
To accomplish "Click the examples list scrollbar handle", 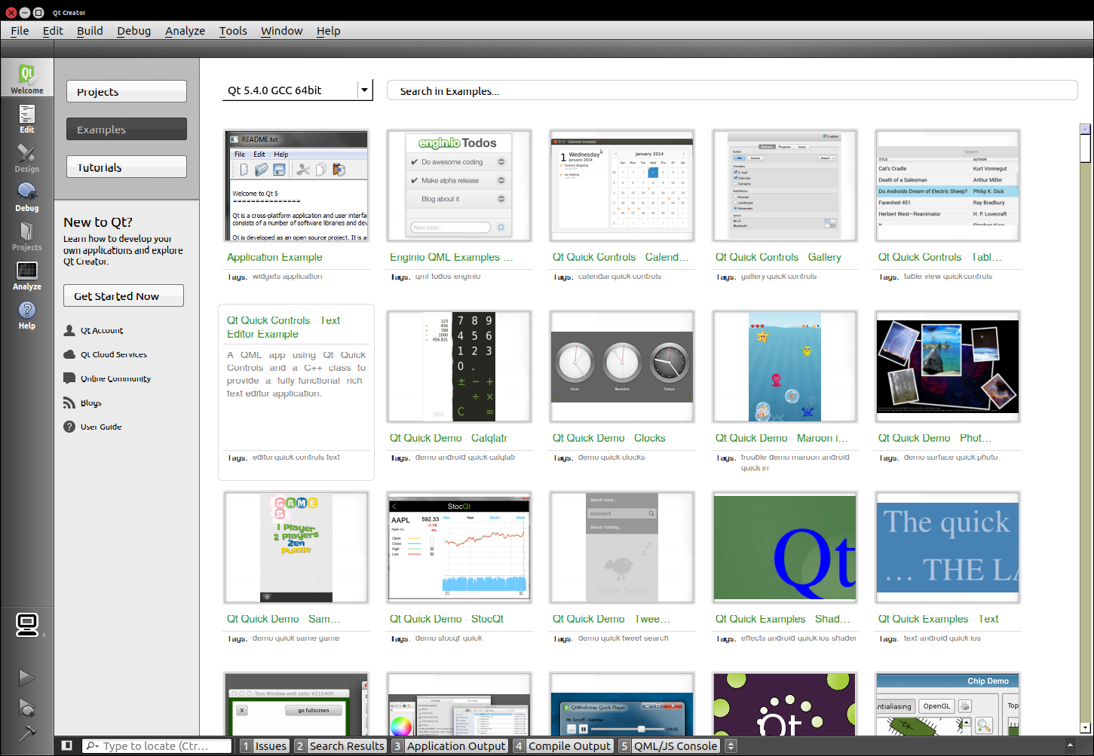I will click(1085, 148).
